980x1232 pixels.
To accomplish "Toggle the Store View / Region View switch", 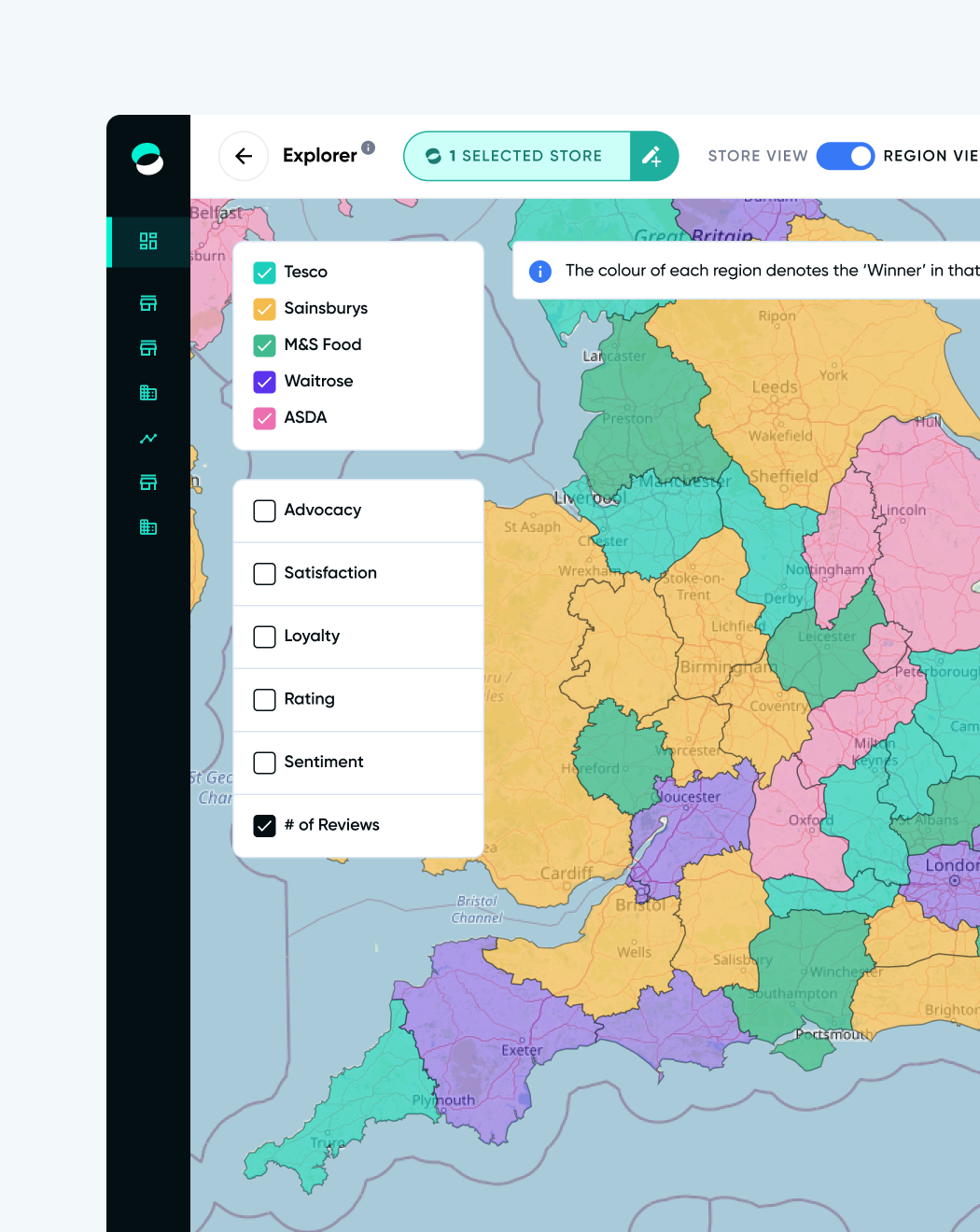I will (845, 156).
